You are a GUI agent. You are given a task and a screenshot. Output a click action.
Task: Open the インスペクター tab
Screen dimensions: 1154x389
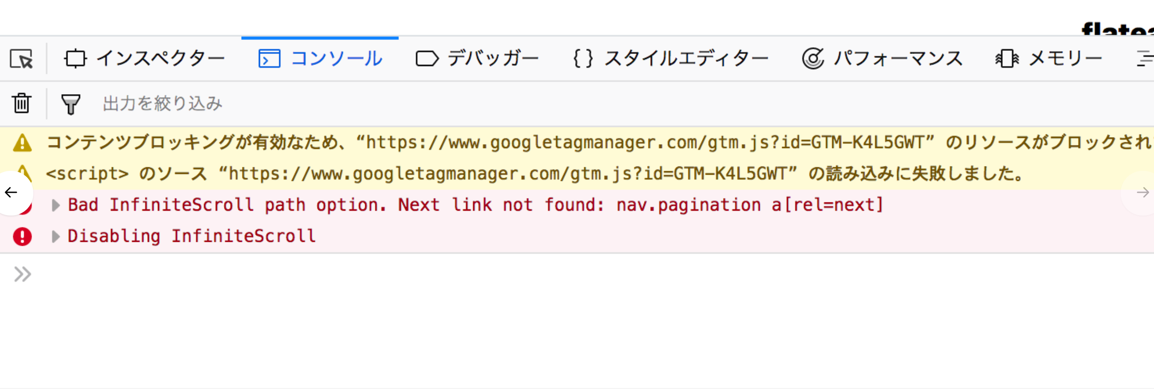tap(144, 59)
